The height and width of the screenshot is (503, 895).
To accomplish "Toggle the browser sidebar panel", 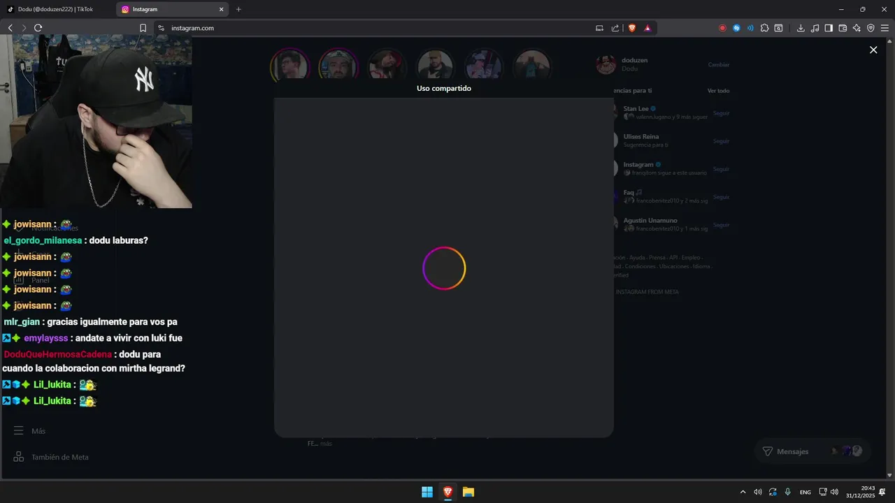I will (829, 28).
